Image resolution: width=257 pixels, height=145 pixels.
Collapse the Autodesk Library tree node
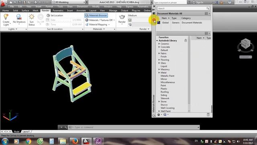pos(157,41)
